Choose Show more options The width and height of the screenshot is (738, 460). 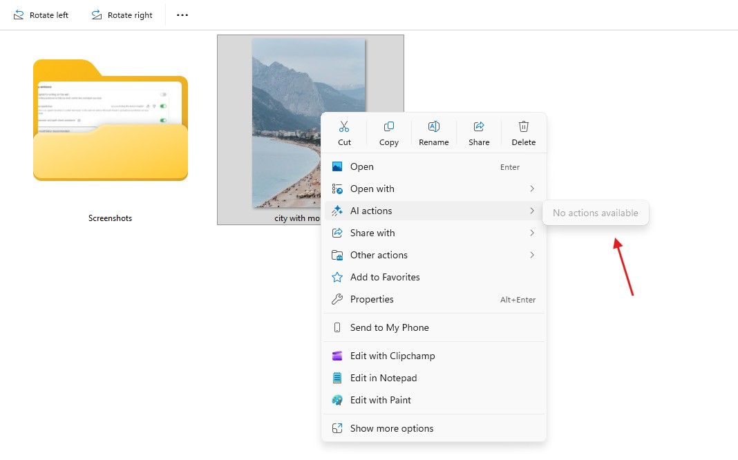click(x=392, y=428)
